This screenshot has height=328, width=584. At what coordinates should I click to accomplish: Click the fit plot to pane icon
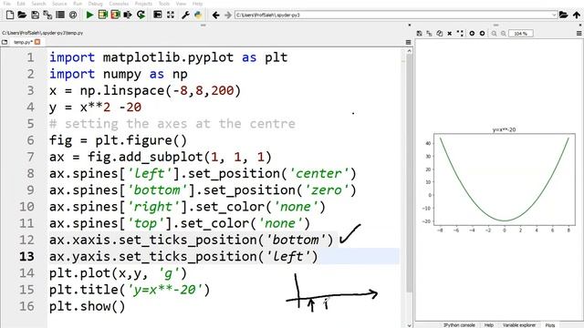pos(460,34)
